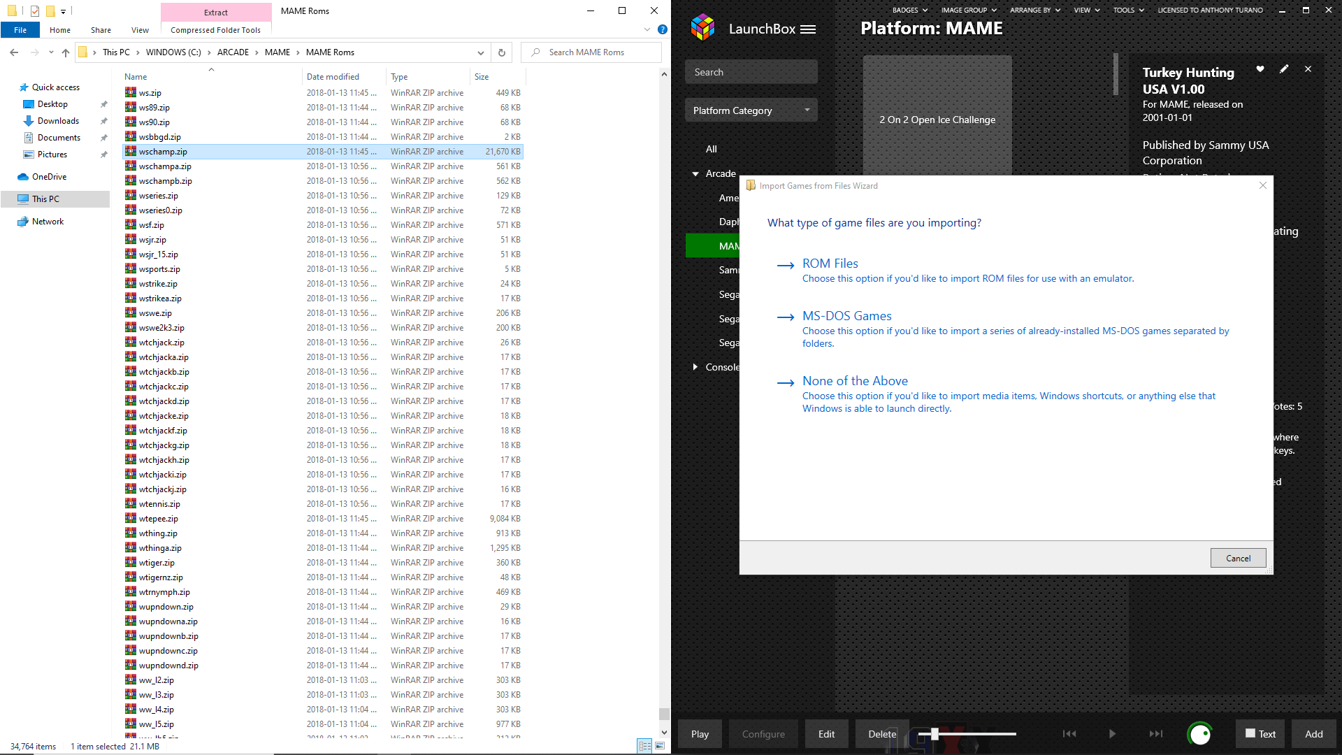Image resolution: width=1342 pixels, height=755 pixels.
Task: Open the VIEW dropdown menu in LaunchBox
Action: click(1087, 10)
